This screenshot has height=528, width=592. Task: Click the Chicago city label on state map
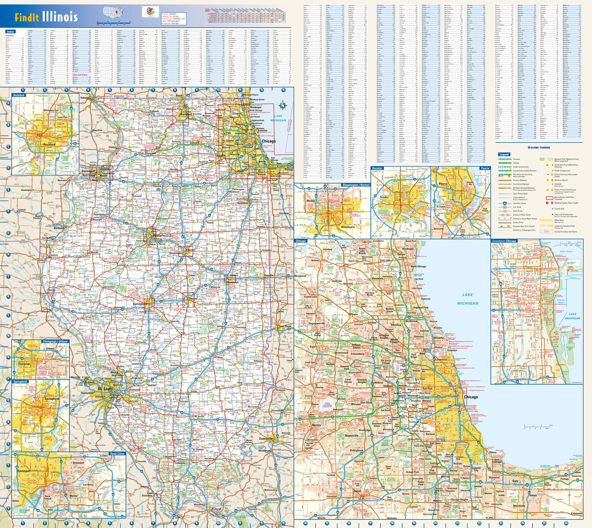click(x=268, y=141)
